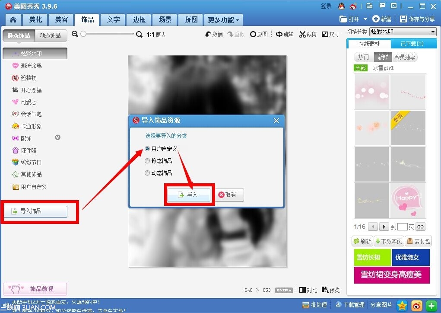Switch to the 边框 tab
This screenshot has width=441, height=313.
139,20
